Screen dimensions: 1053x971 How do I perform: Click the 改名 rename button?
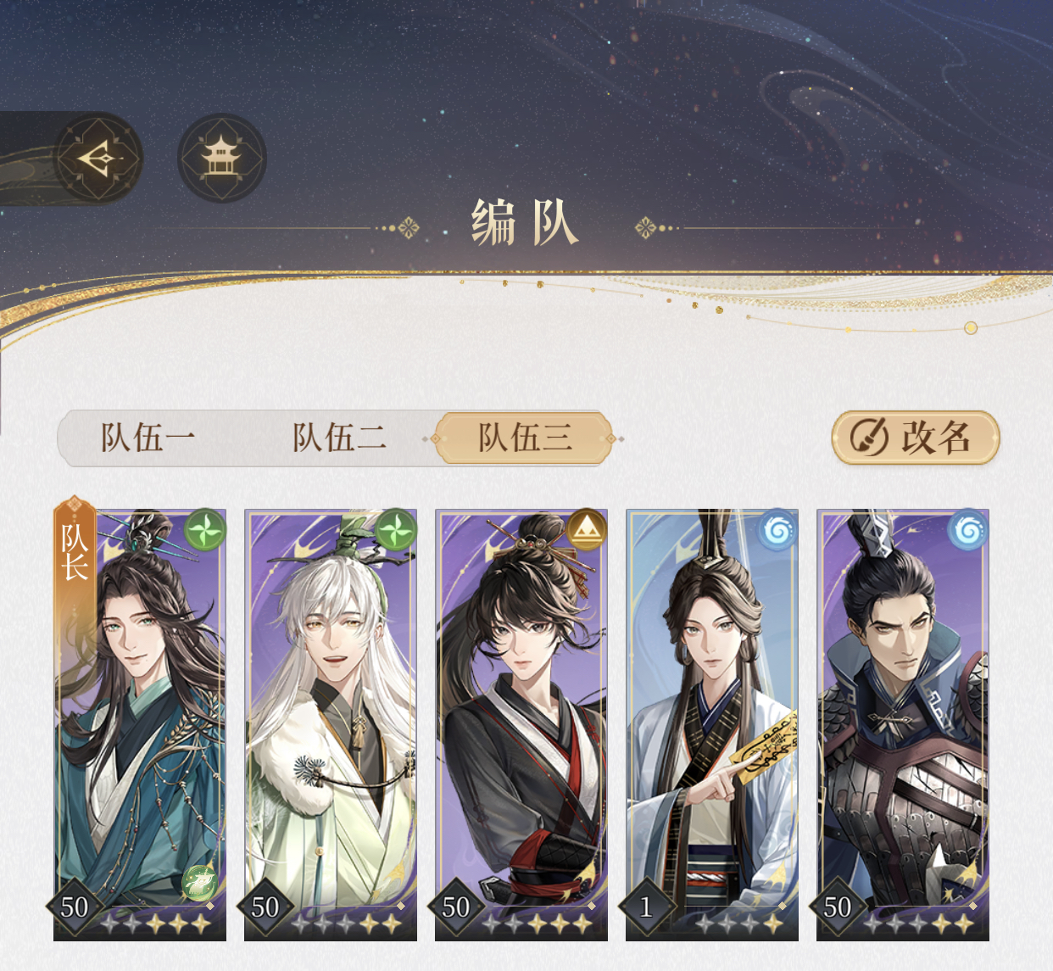pos(916,438)
